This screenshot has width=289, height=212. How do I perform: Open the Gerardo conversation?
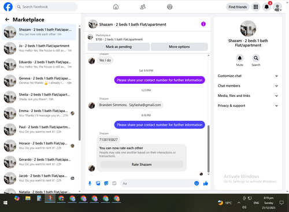pyautogui.click(x=39, y=162)
